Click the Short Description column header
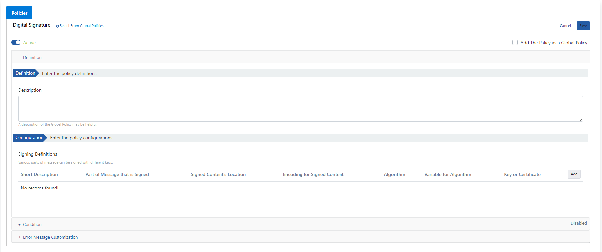 pyautogui.click(x=39, y=174)
